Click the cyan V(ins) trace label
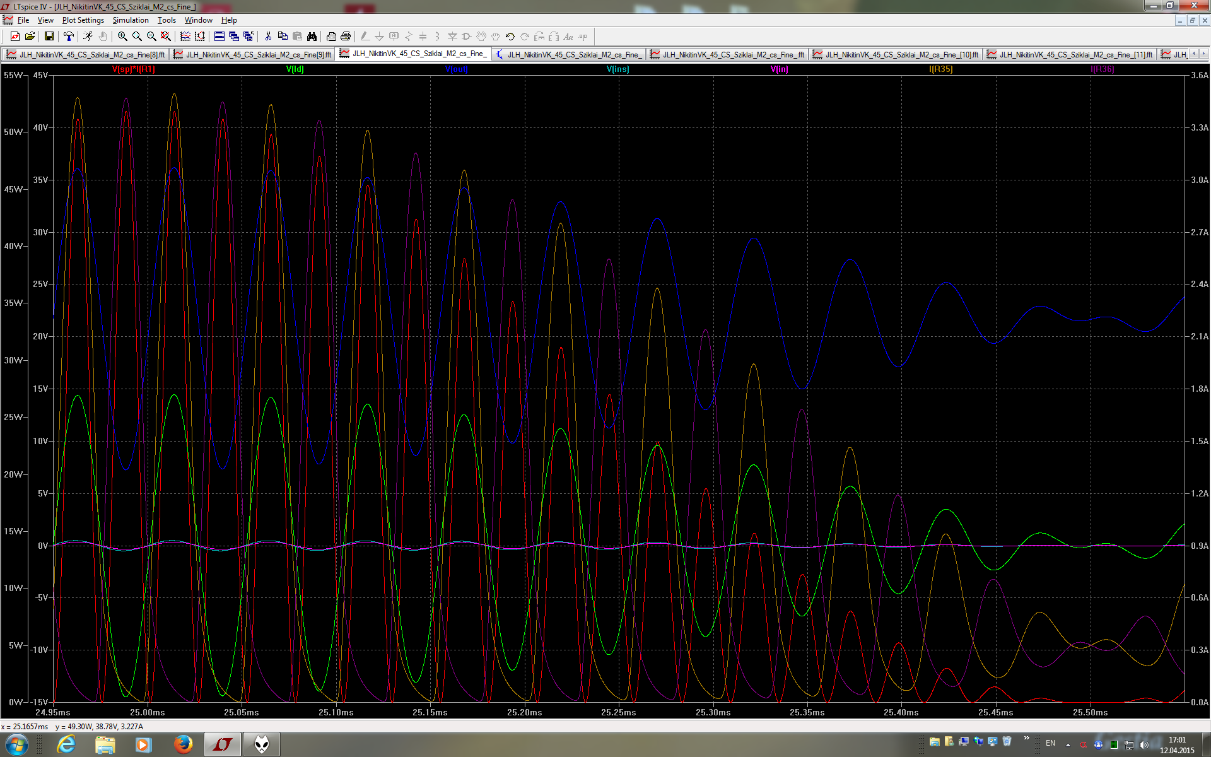This screenshot has height=757, width=1211. 618,69
